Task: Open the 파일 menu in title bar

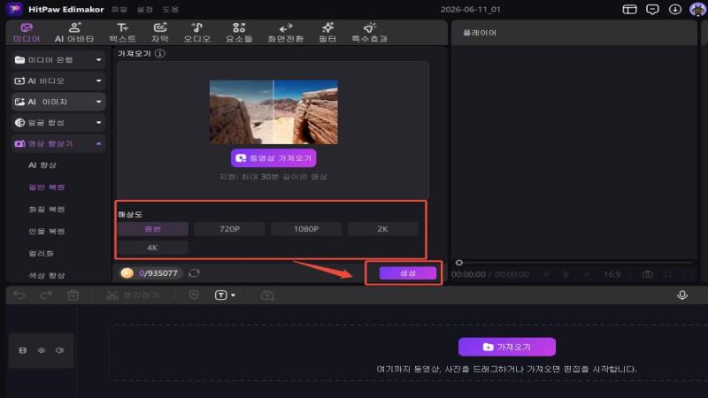Action: pos(119,10)
